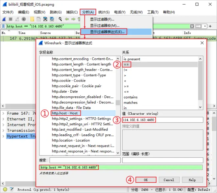217x193 pixels.
Task: Open the display filter history dropdown
Action: coord(205,26)
